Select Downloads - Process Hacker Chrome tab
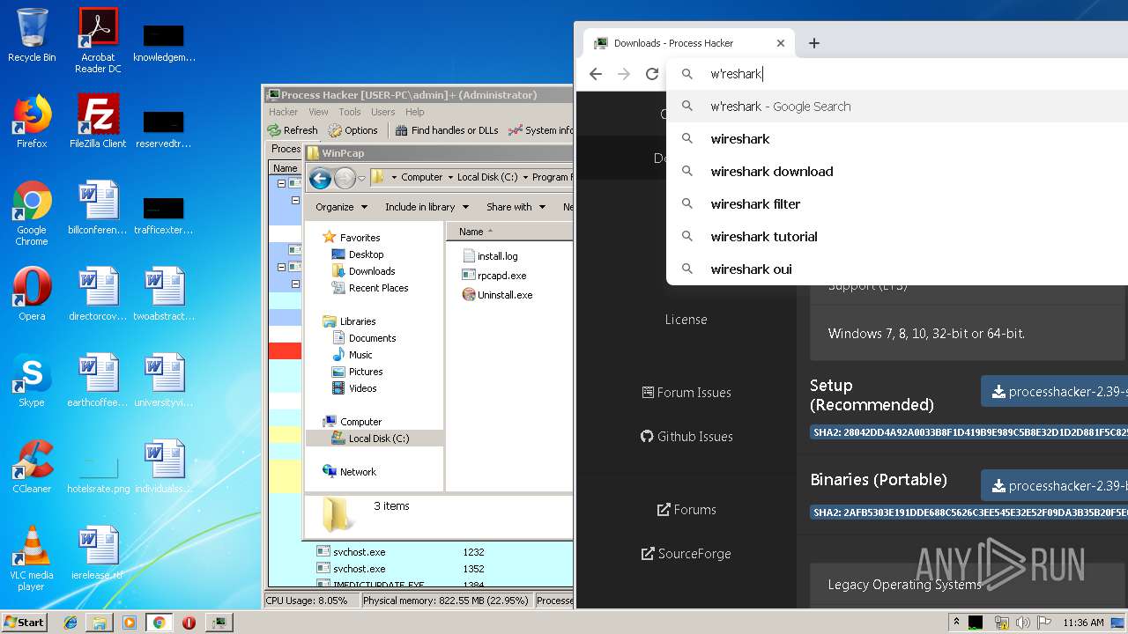Screen dimensions: 1128x634 coord(688,43)
